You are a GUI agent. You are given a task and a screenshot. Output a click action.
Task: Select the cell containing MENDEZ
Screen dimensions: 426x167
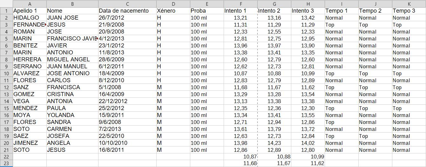click(30, 108)
